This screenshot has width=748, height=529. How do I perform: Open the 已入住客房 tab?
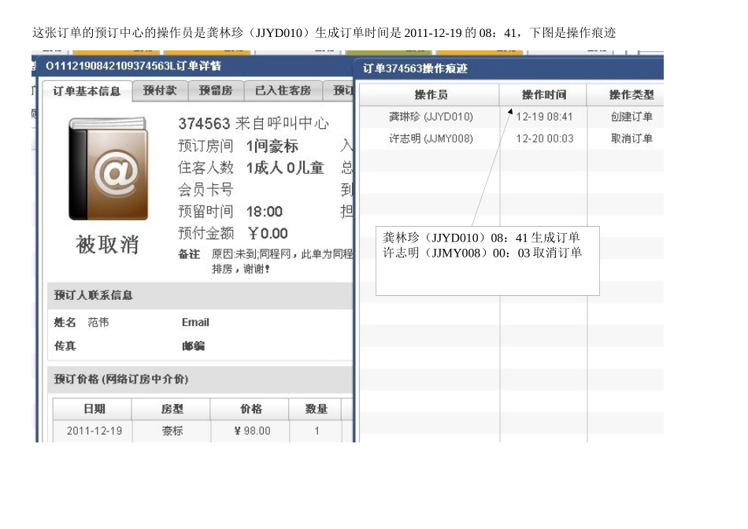point(283,91)
